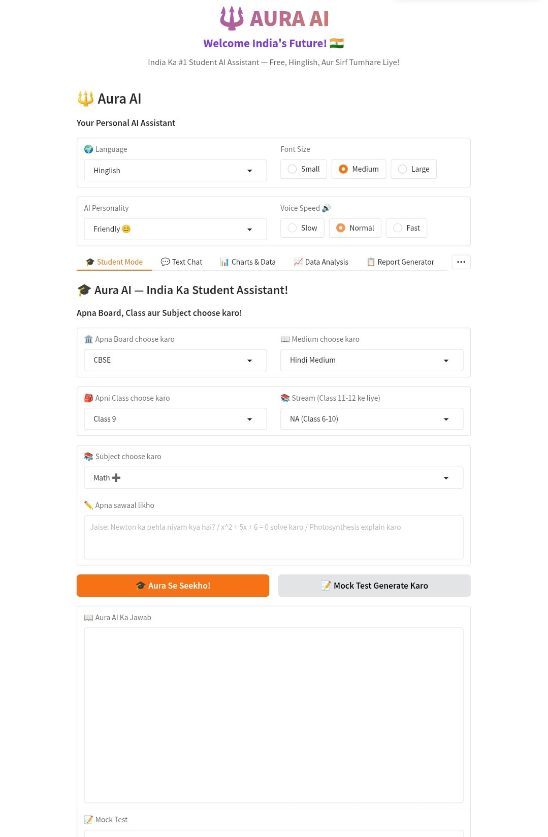Select Slow voice speed option

293,228
